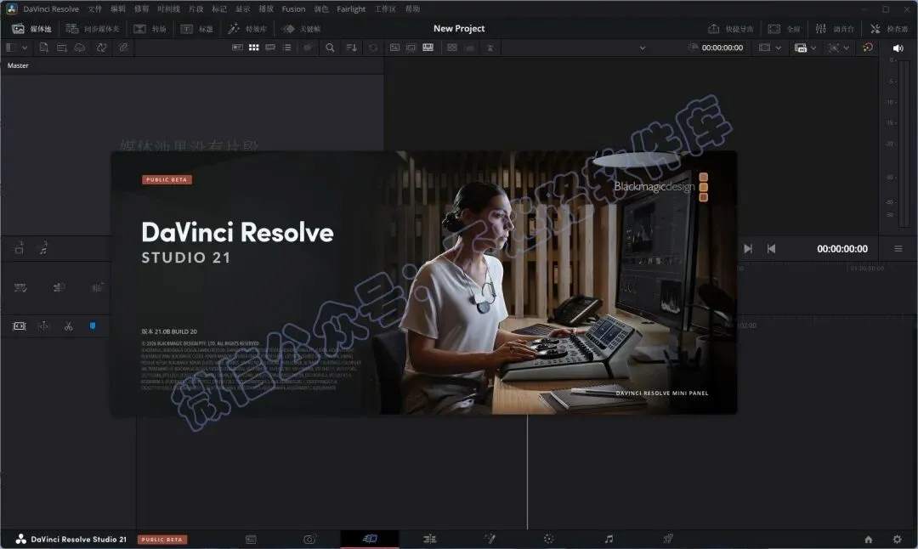The height and width of the screenshot is (549, 918).
Task: Click the split clip scissors icon
Action: tap(69, 326)
